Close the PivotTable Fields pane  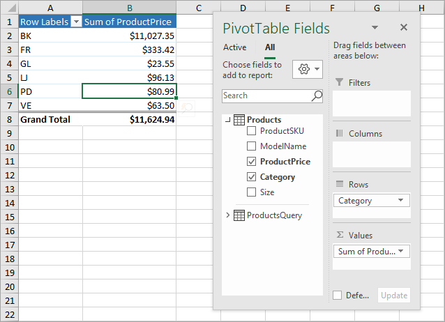[x=404, y=27]
